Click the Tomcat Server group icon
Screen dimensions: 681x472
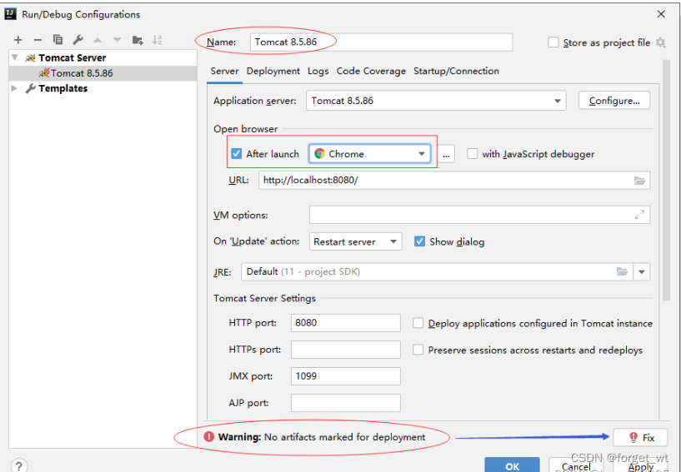tap(30, 57)
